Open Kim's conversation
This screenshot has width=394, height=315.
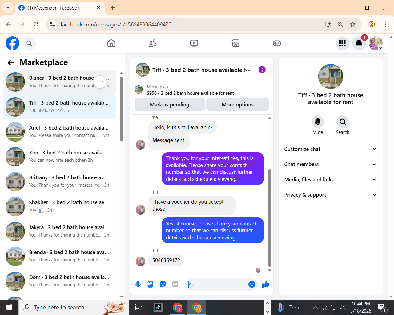point(59,157)
